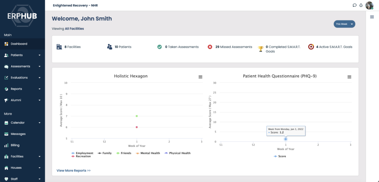Click the 0 Taken Assessments text
Image resolution: width=379 pixels, height=182 pixels.
point(182,47)
